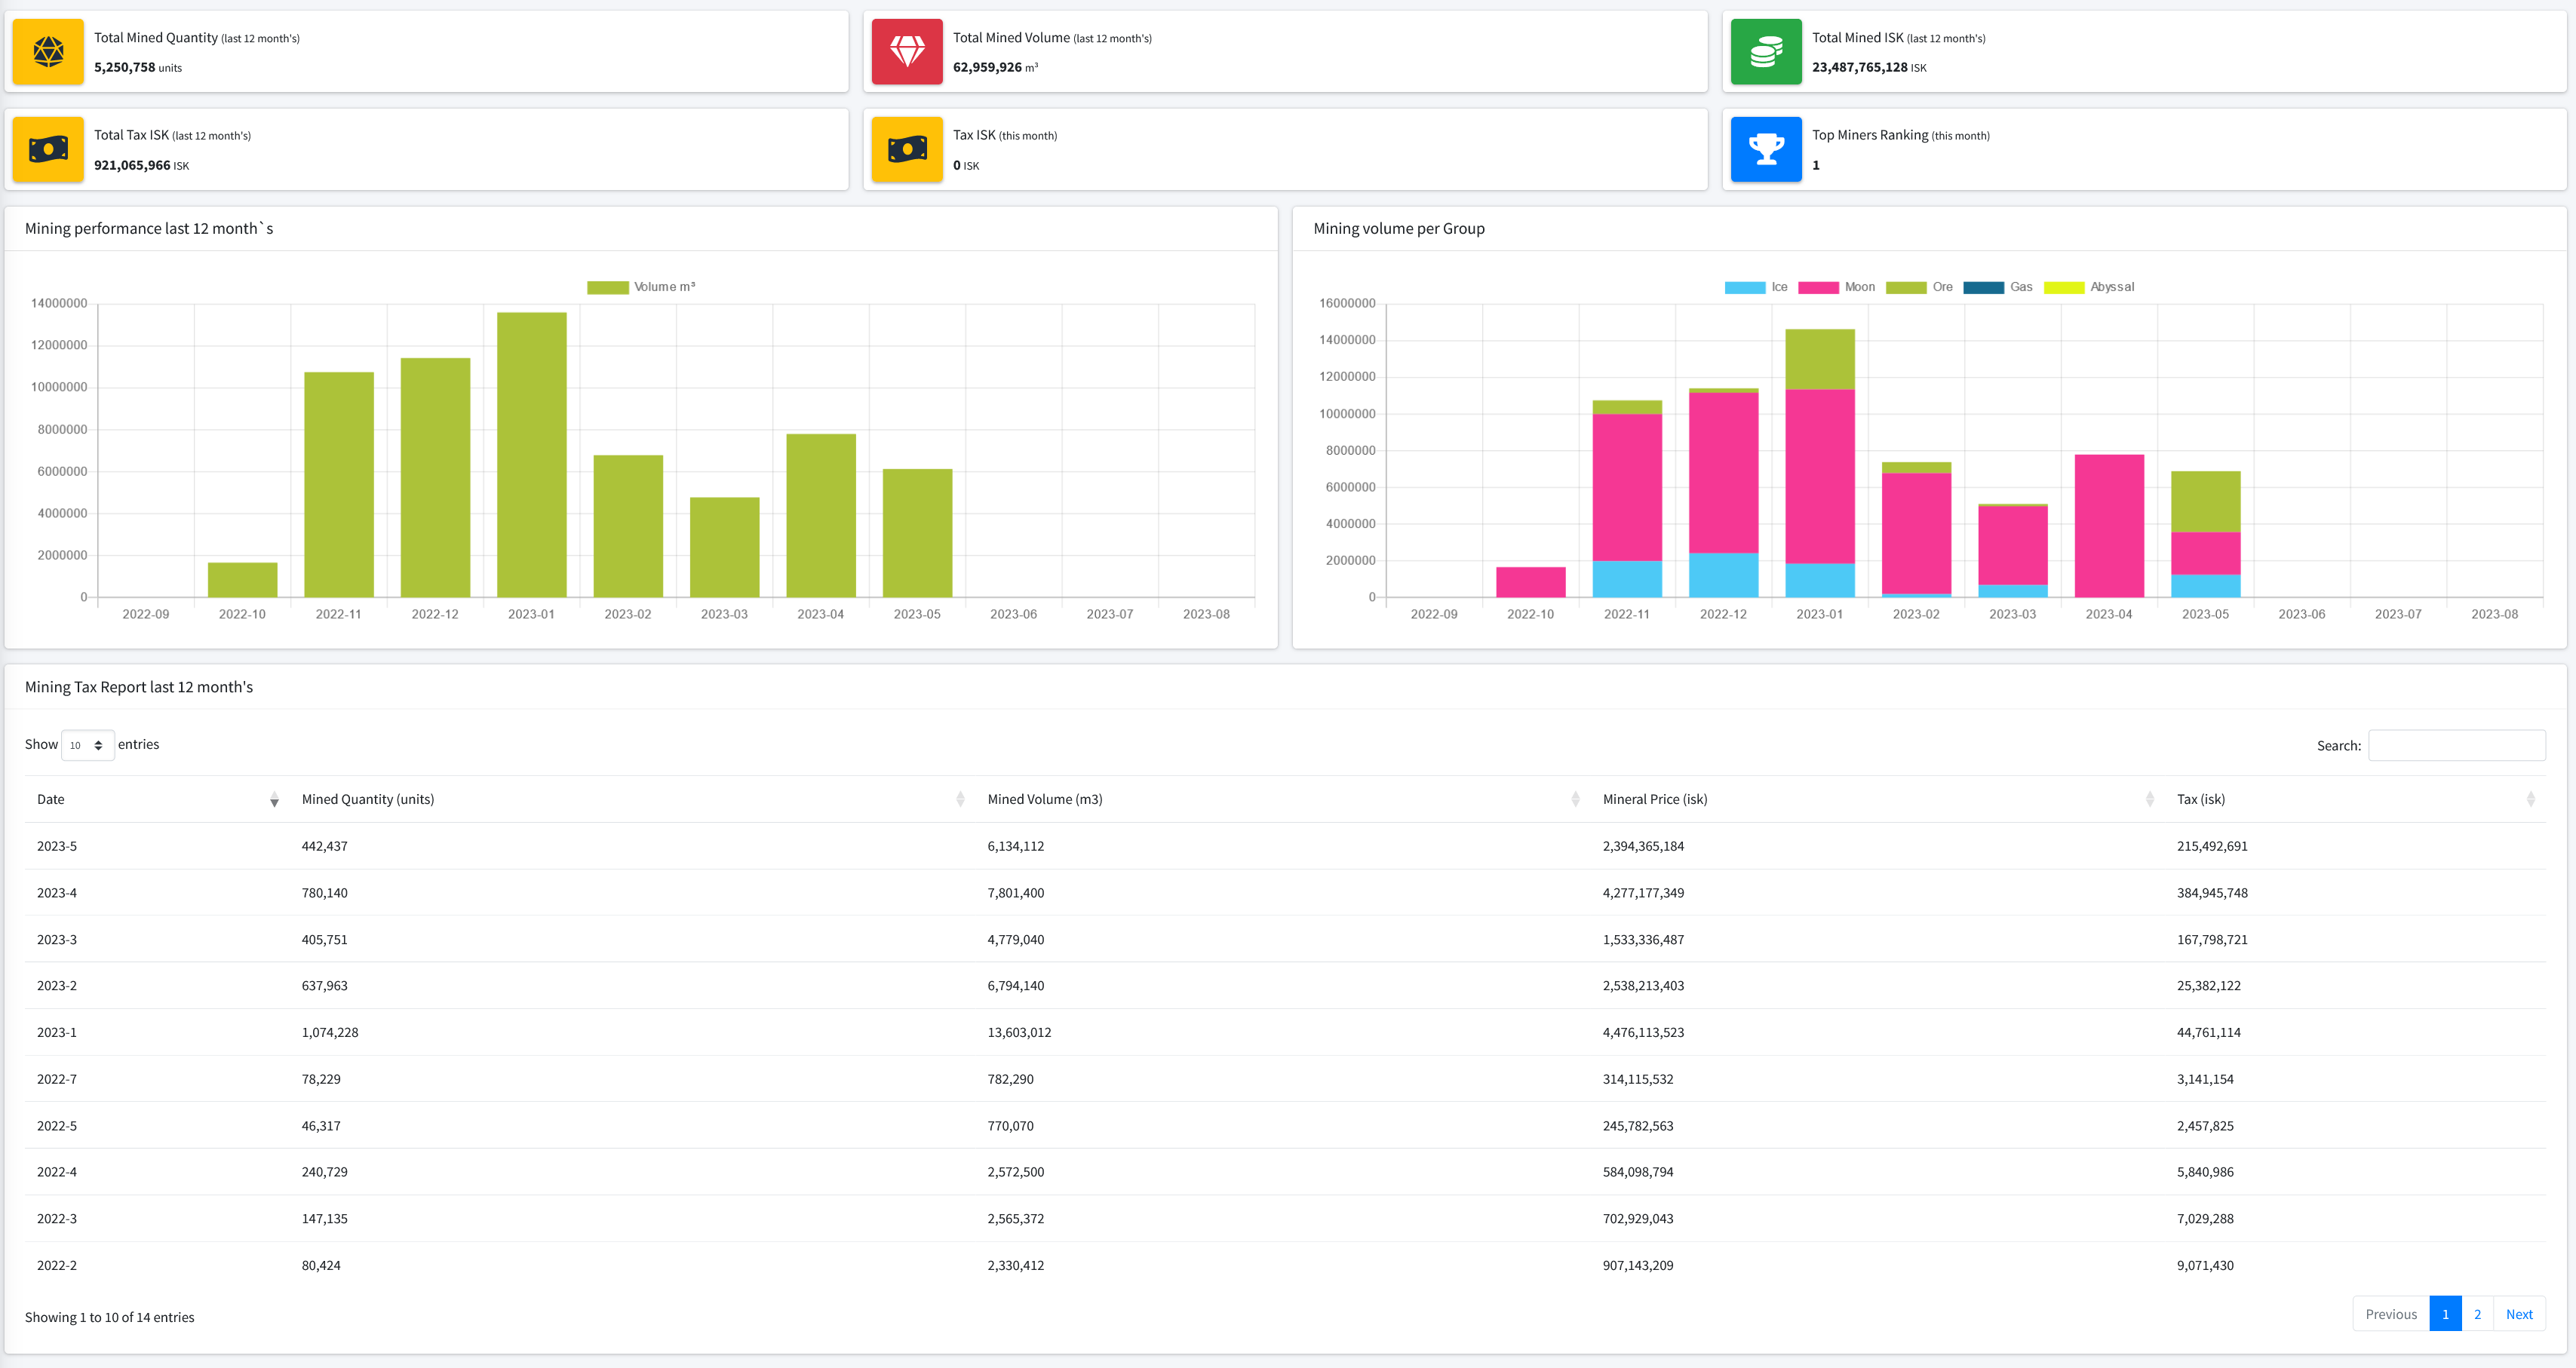Screen dimensions: 2576x1368
Task: Click mined volume value 13,603,012
Action: pyautogui.click(x=1019, y=1033)
